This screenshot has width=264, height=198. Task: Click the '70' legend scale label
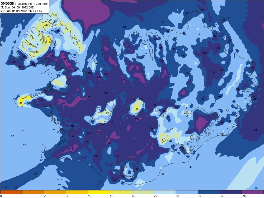tap(155, 196)
